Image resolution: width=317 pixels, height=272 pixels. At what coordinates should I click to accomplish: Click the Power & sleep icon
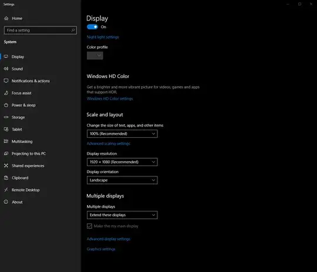coord(6,105)
